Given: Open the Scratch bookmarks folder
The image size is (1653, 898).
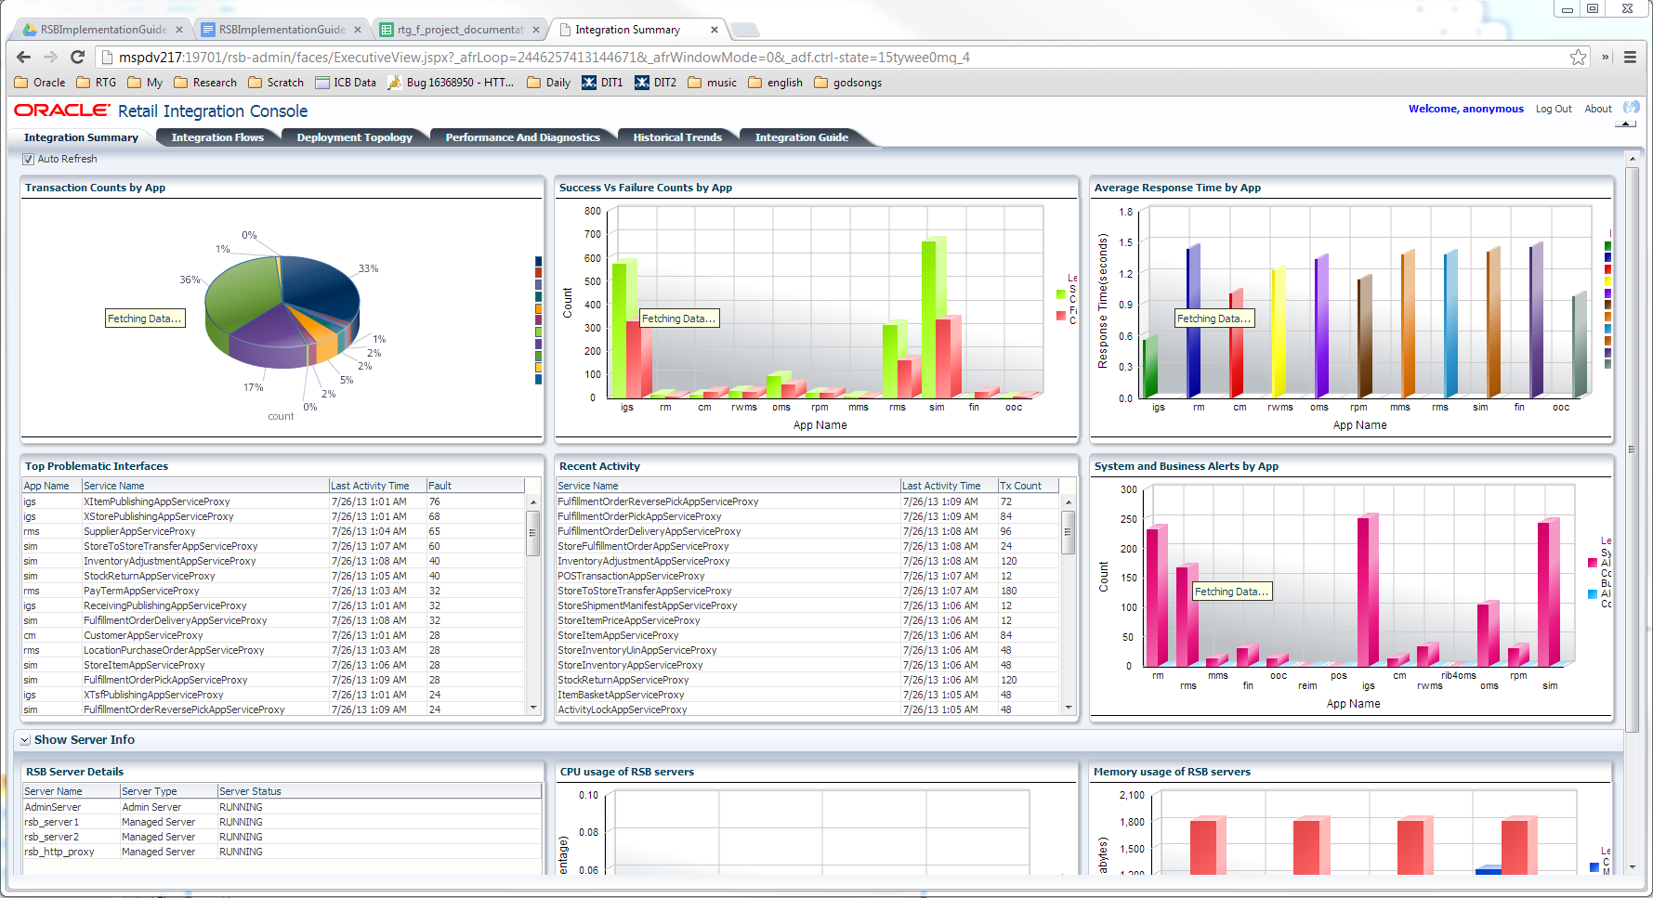Looking at the screenshot, I should click(x=276, y=83).
